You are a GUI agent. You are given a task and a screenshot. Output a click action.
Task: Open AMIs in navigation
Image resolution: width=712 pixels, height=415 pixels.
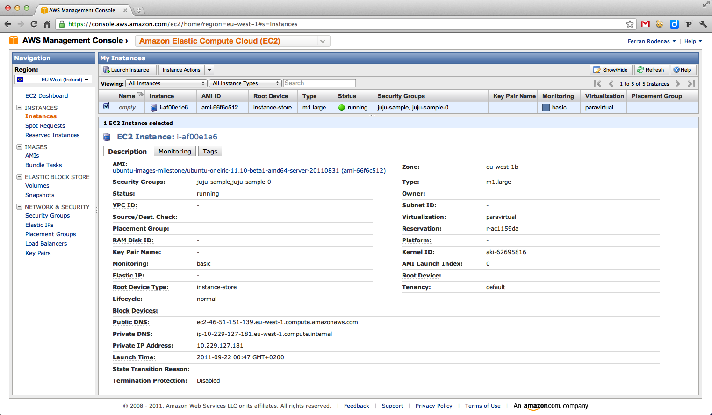(32, 155)
